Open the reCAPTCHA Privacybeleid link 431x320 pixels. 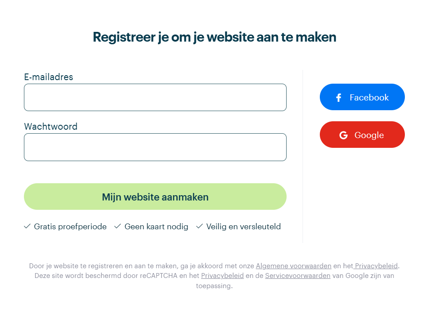point(222,275)
